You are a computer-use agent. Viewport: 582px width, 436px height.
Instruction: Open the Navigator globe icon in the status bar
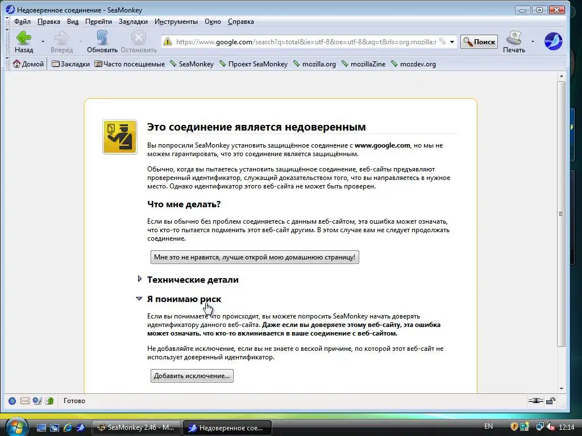click(13, 401)
